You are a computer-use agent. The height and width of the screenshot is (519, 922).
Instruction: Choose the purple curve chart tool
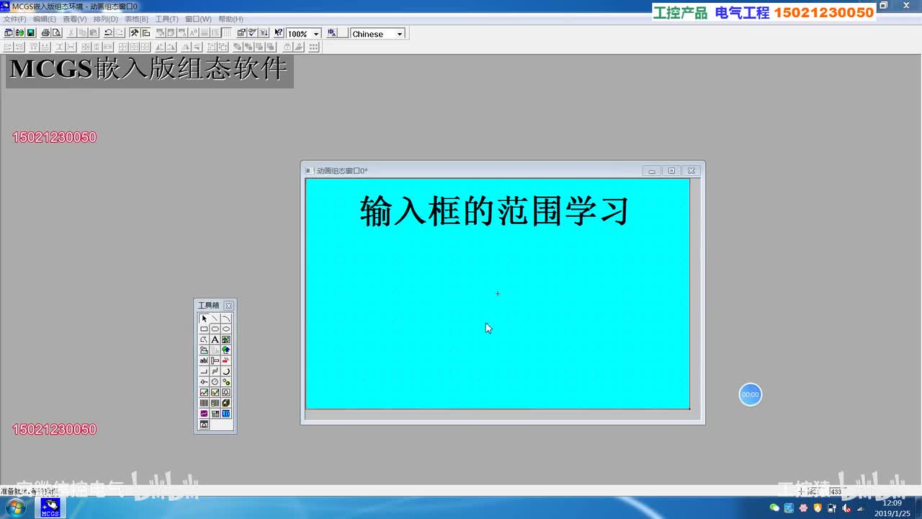(x=205, y=413)
